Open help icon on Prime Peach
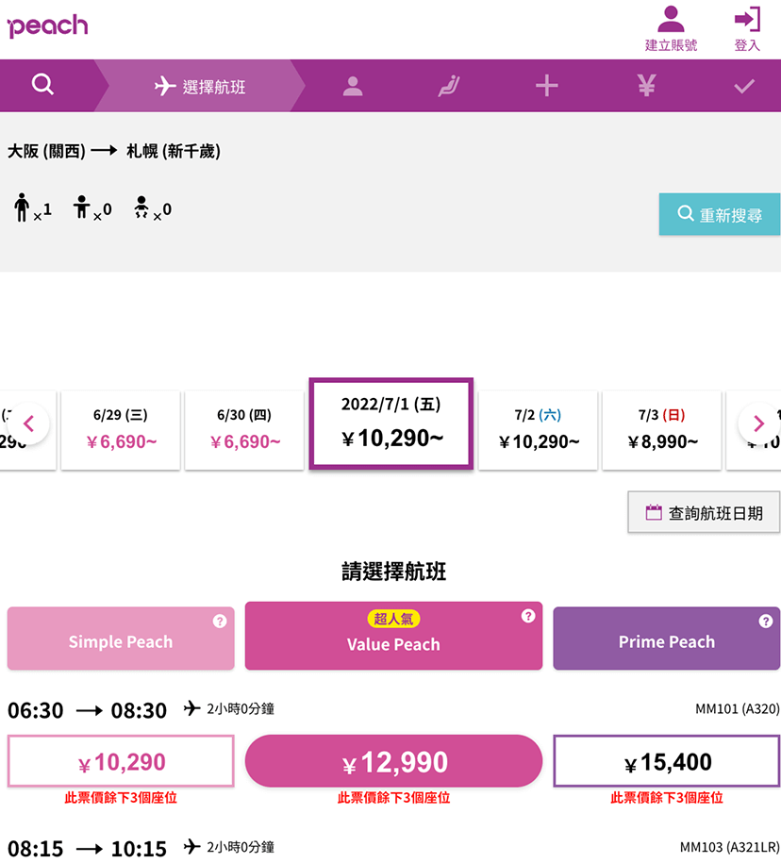781x863 pixels. pyautogui.click(x=765, y=622)
